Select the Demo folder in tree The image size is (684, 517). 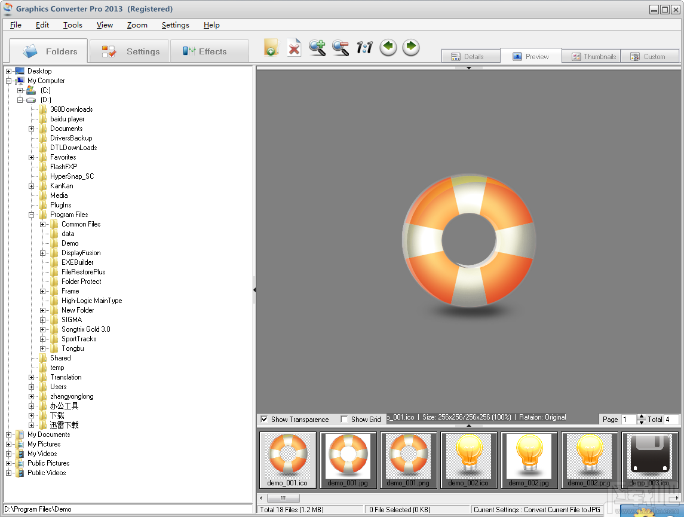(70, 243)
